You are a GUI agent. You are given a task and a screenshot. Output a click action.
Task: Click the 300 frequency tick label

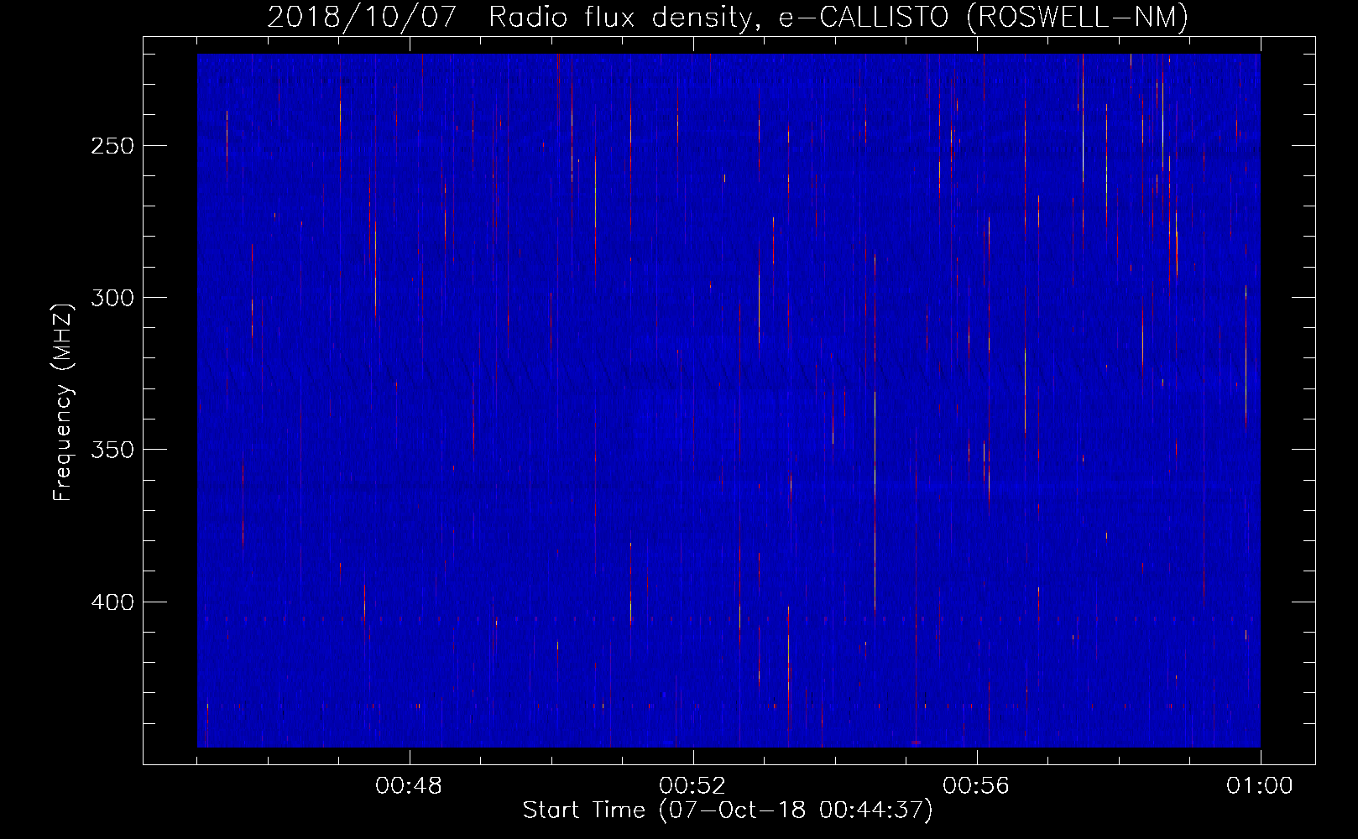[112, 298]
